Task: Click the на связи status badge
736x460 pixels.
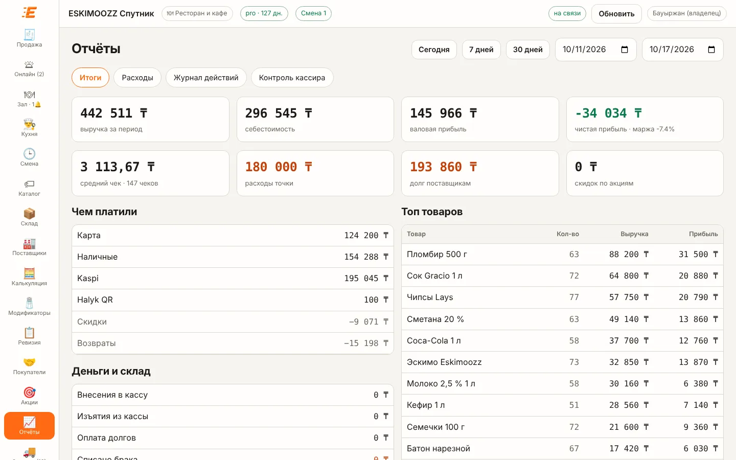Action: (567, 13)
